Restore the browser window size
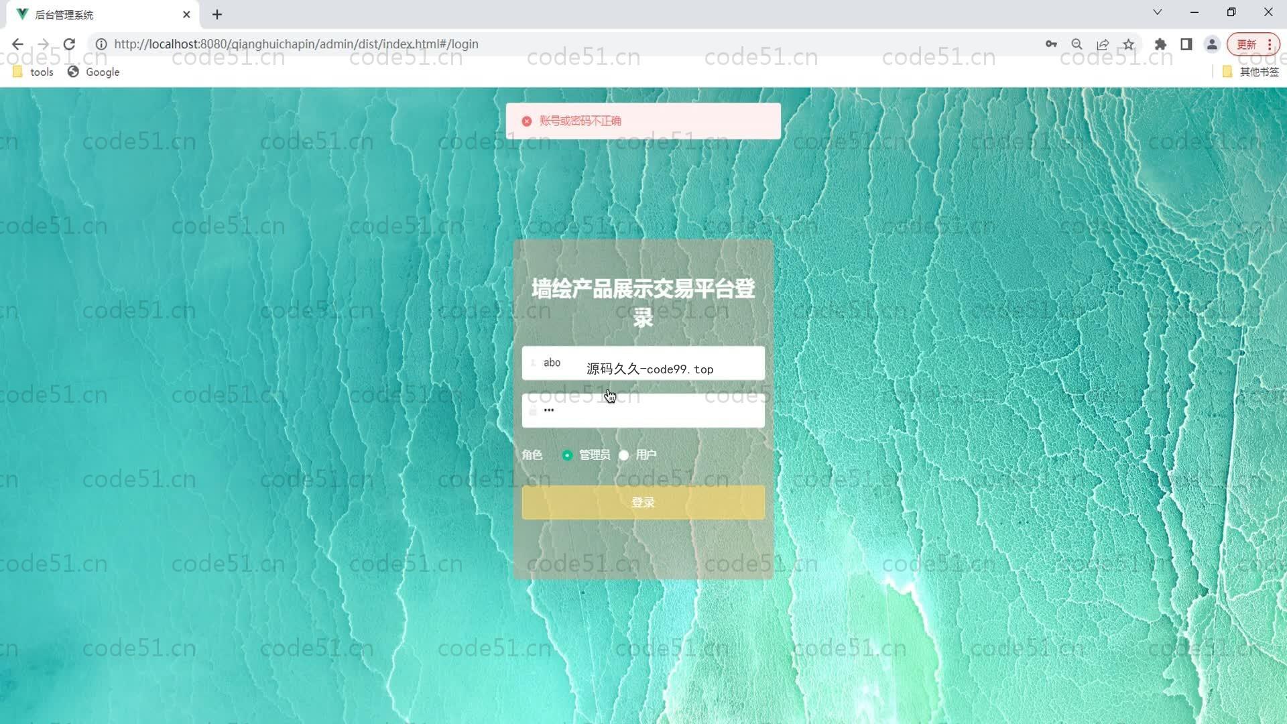Screen dimensions: 1287x724 (1231, 12)
